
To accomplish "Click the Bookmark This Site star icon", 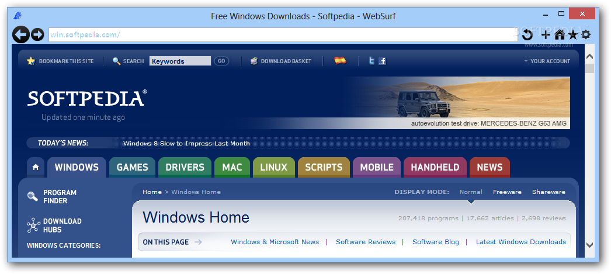I will click(31, 61).
